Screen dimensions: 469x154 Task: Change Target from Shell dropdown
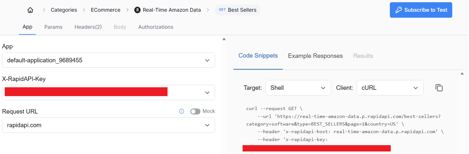(x=298, y=88)
